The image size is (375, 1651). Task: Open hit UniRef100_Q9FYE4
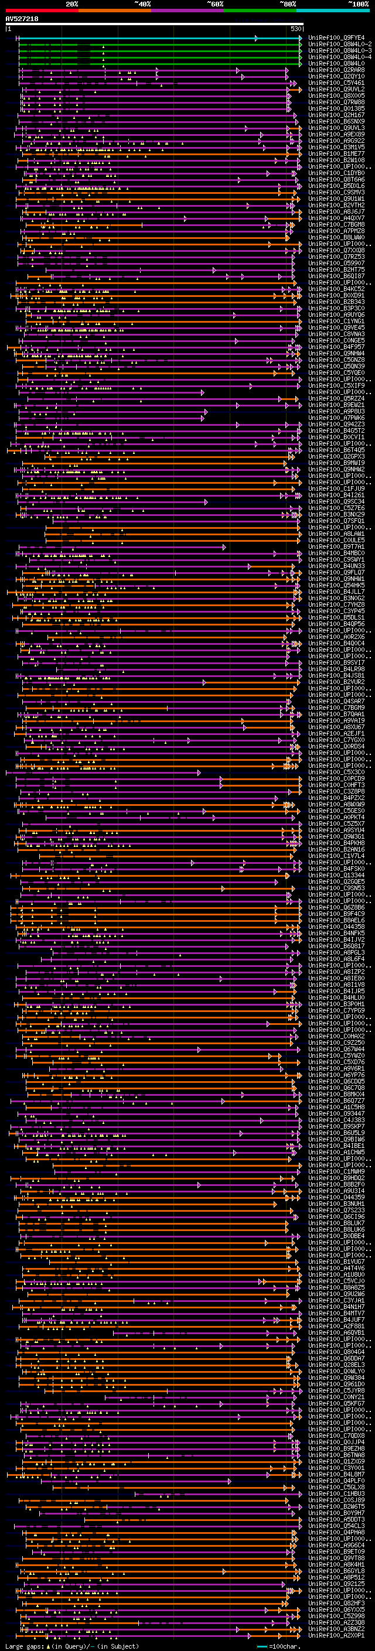coord(336,39)
